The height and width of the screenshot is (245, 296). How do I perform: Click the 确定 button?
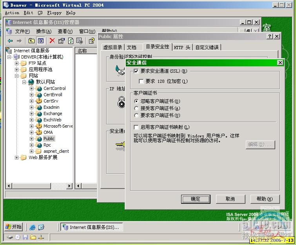195,199
